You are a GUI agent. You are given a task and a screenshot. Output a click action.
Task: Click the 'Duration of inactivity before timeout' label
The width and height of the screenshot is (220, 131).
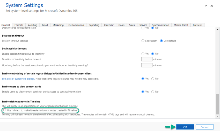tap(21, 59)
